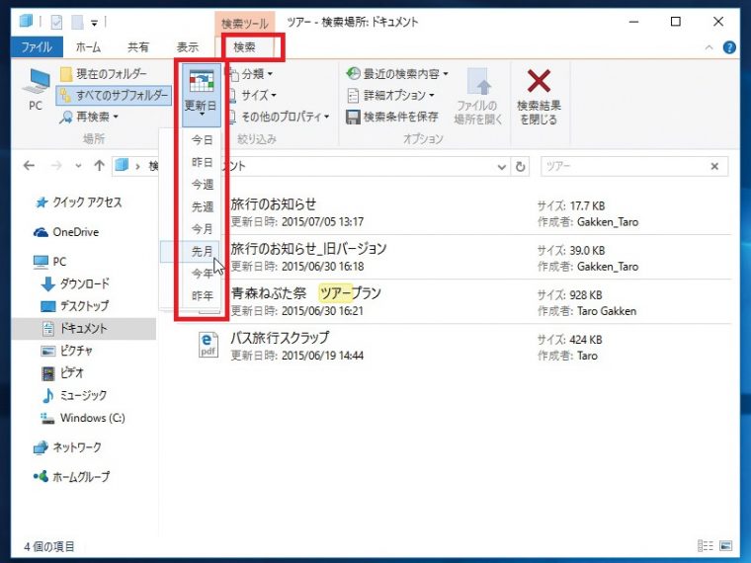Screen dimensions: 751x563
Task: Choose 昨日 from date menu
Action: pos(203,162)
